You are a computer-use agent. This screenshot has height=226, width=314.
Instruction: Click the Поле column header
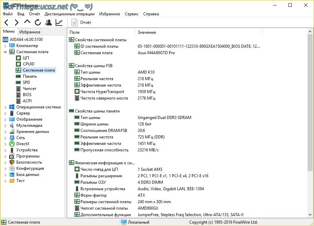[x=74, y=32]
